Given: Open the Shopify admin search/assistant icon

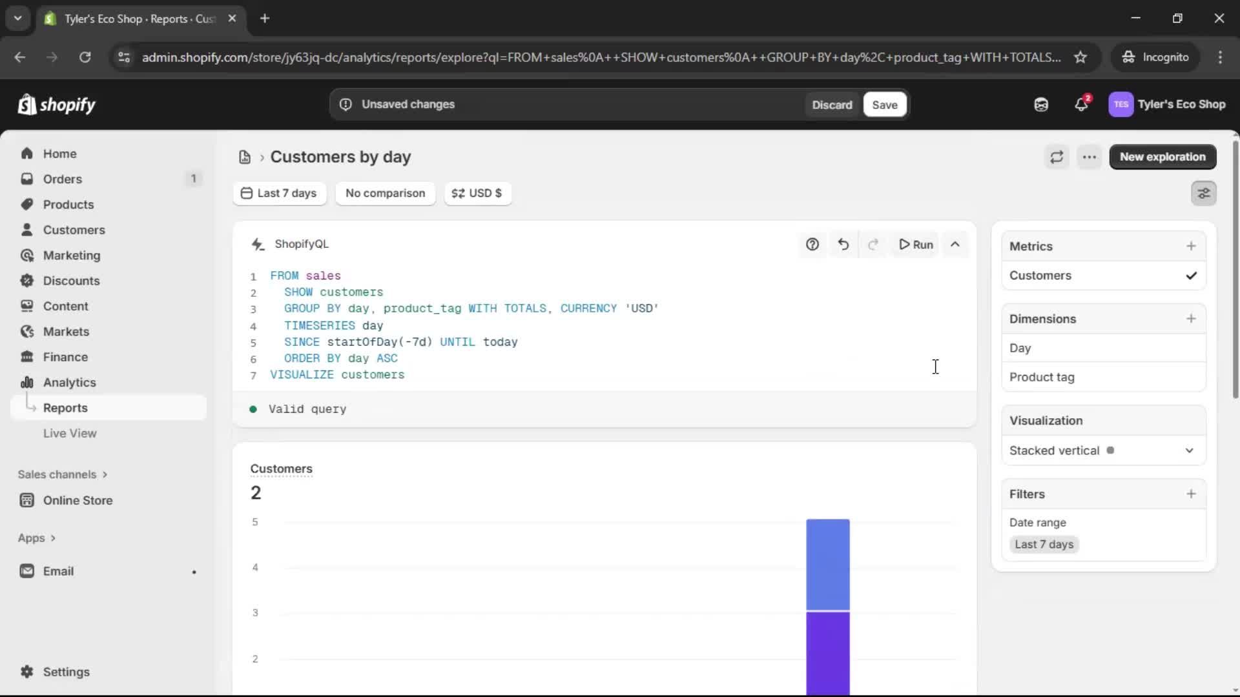Looking at the screenshot, I should [x=1041, y=104].
